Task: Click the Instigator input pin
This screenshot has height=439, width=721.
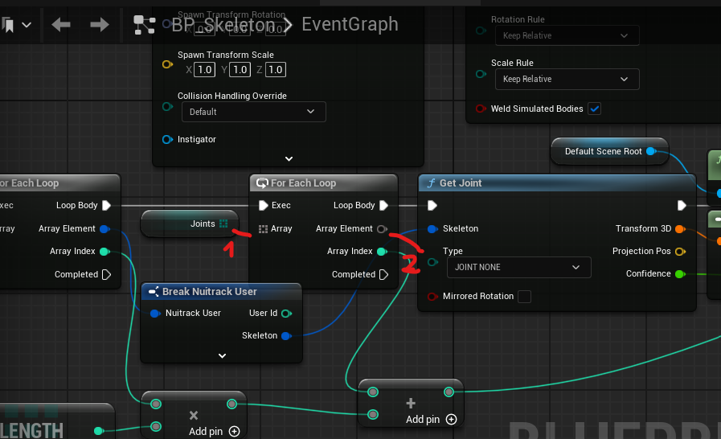Action: click(x=167, y=139)
